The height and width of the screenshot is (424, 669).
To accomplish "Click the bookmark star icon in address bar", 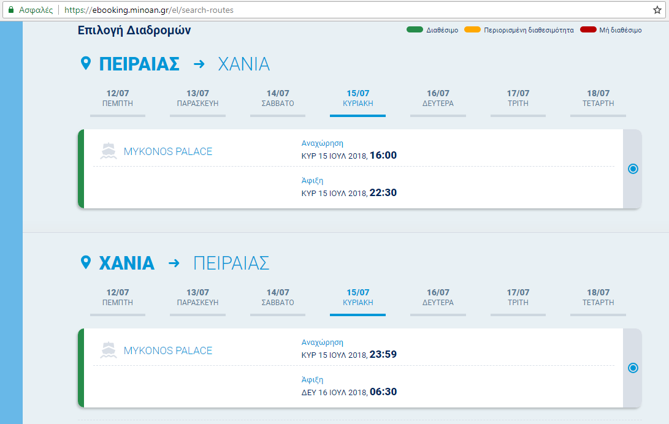I will point(657,10).
